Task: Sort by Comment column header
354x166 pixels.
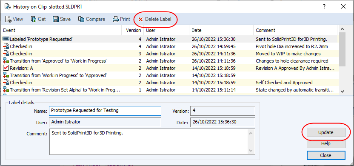Action: tap(296, 30)
